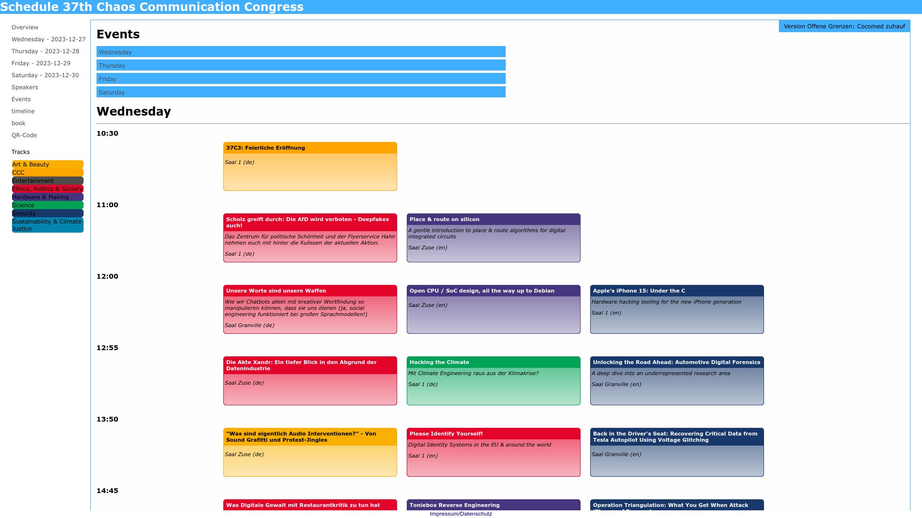Open Place & route on silicon talk
This screenshot has width=922, height=518.
pos(494,238)
